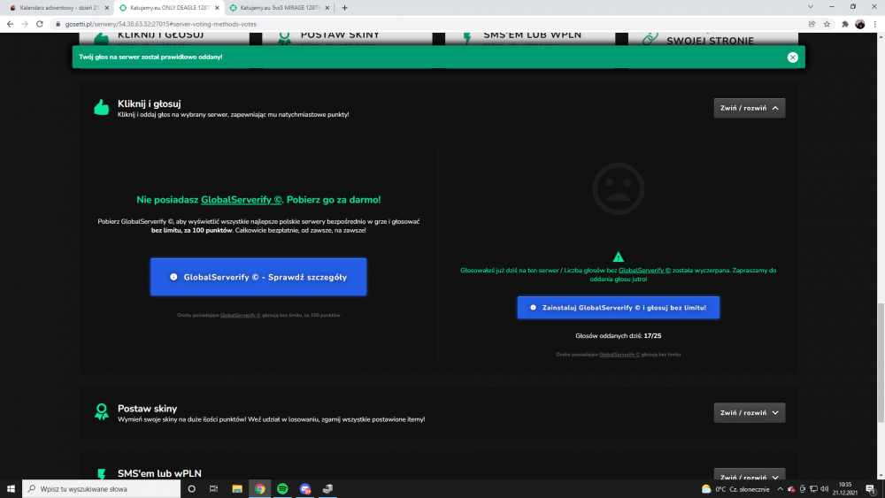Click the sad face icon
885x498 pixels.
point(618,189)
